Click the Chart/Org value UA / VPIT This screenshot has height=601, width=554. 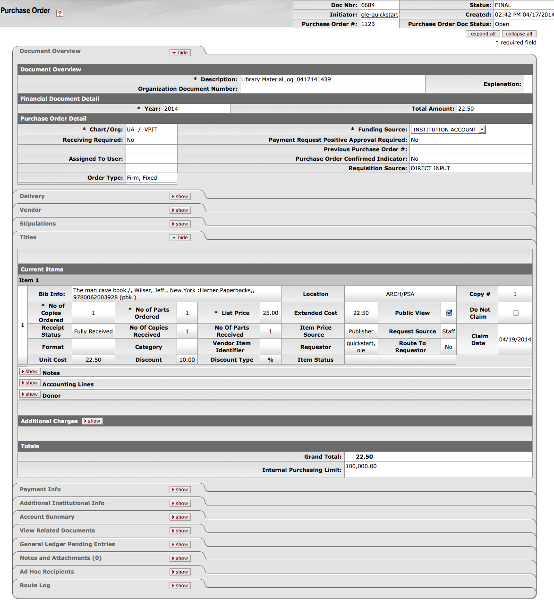142,130
